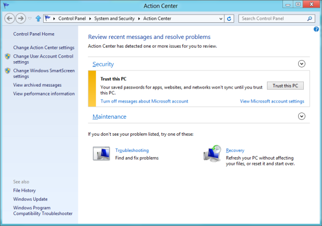Open Control Panel Home
The width and height of the screenshot is (322, 226).
coord(34,34)
